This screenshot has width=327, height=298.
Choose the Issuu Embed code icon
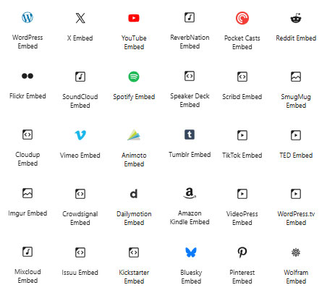tap(80, 252)
